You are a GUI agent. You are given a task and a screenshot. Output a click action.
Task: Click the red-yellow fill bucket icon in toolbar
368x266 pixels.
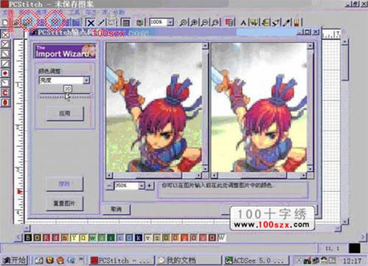pos(297,23)
